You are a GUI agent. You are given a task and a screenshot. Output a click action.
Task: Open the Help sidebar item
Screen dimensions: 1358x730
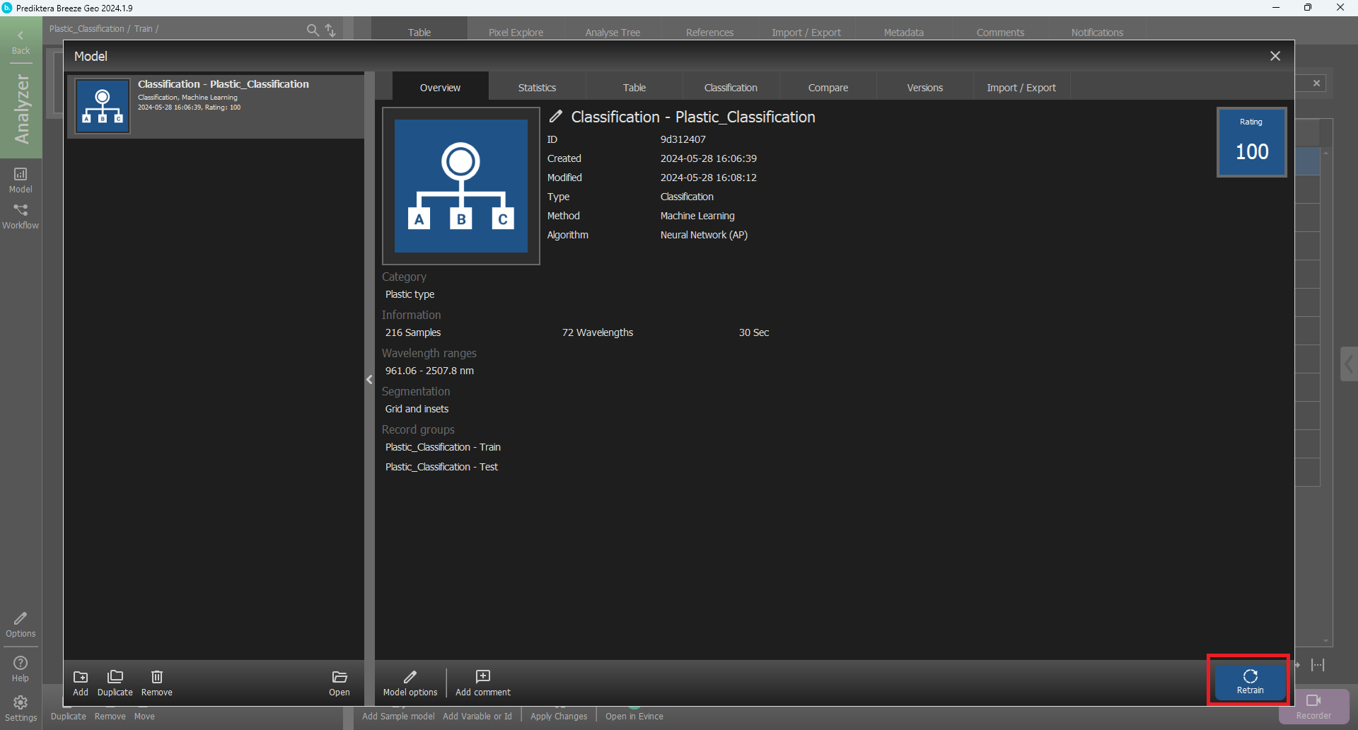point(21,668)
